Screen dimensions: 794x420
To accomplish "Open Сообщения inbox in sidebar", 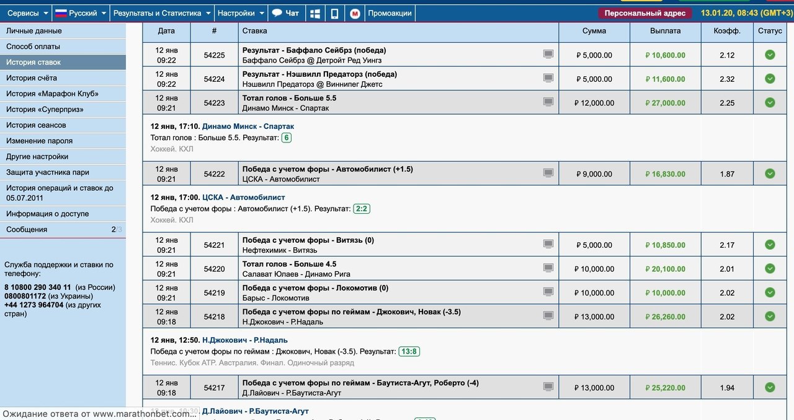I will tap(63, 229).
